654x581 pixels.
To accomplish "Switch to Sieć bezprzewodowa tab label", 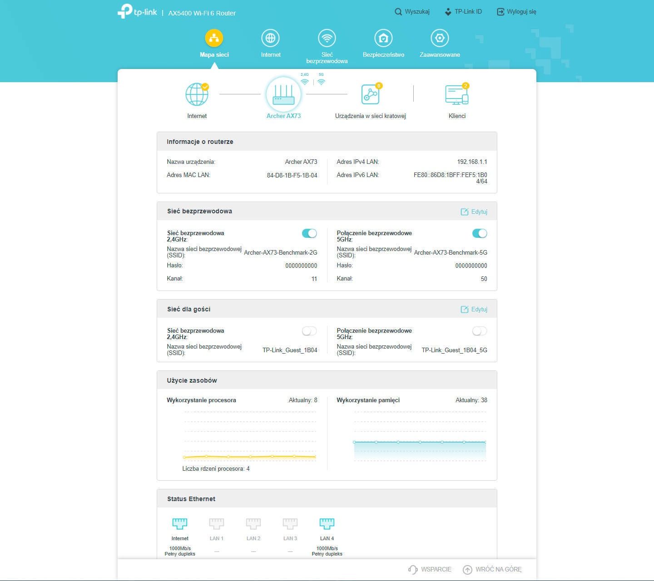I will [327, 58].
